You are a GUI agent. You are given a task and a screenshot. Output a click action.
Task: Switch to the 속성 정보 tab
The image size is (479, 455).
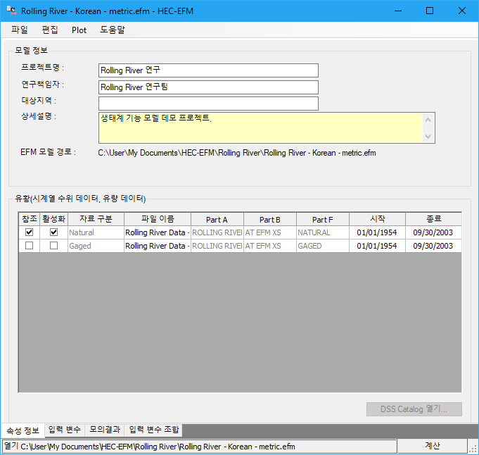(23, 430)
